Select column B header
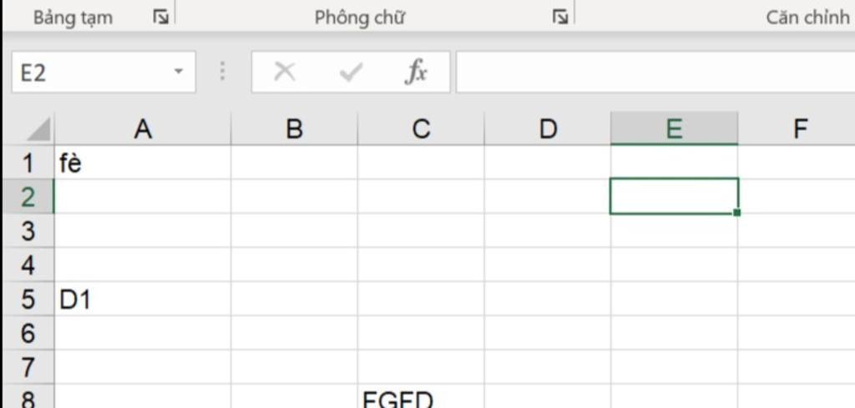 (294, 128)
